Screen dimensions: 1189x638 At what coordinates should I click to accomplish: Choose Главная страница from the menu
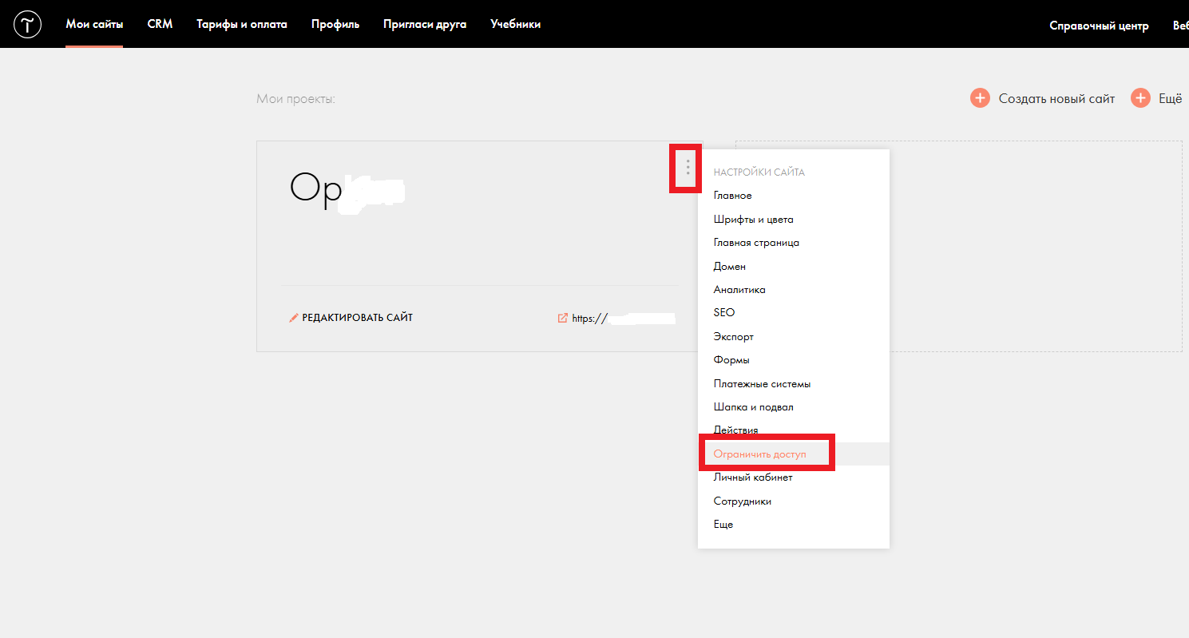click(x=756, y=243)
